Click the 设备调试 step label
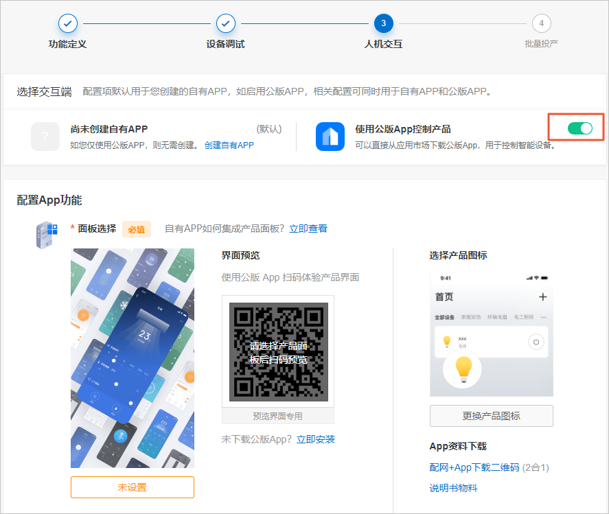 click(x=226, y=44)
